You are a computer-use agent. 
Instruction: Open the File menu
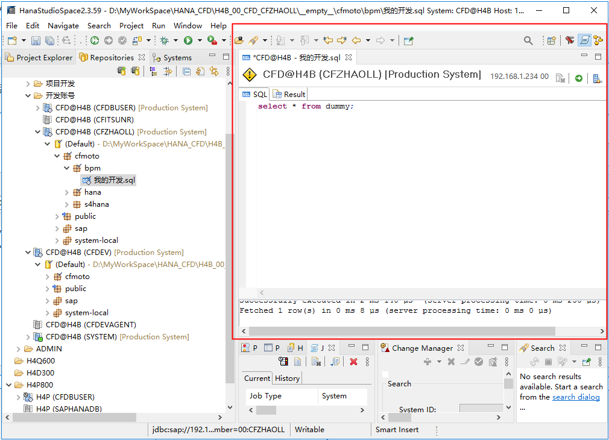(11, 26)
